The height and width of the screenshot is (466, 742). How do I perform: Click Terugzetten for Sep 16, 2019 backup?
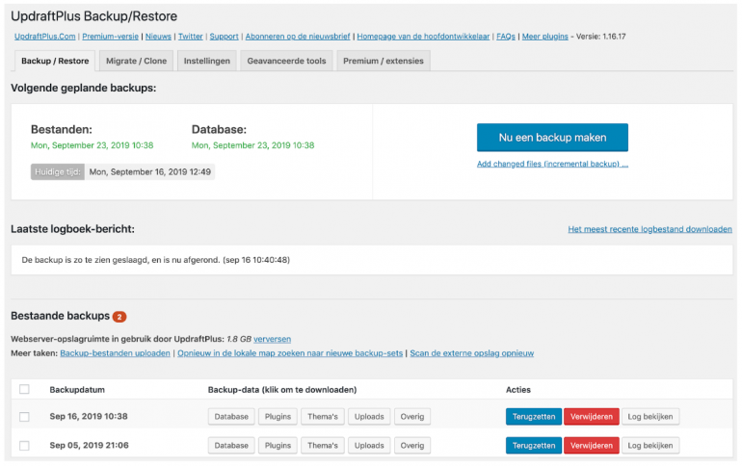click(x=534, y=416)
